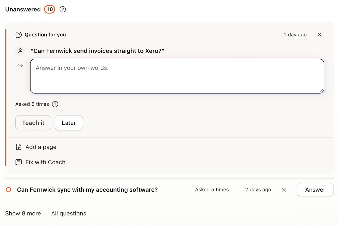Click 'Asked 5 times' in accounting question row
339x226 pixels.
click(x=212, y=190)
